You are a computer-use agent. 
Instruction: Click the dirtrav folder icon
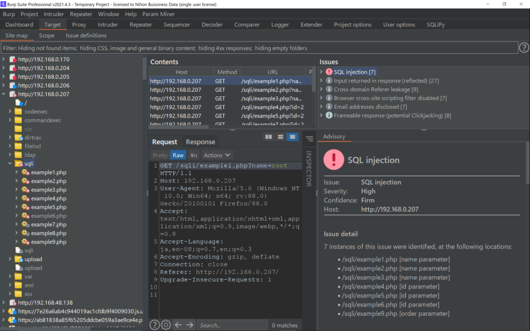tap(19, 138)
